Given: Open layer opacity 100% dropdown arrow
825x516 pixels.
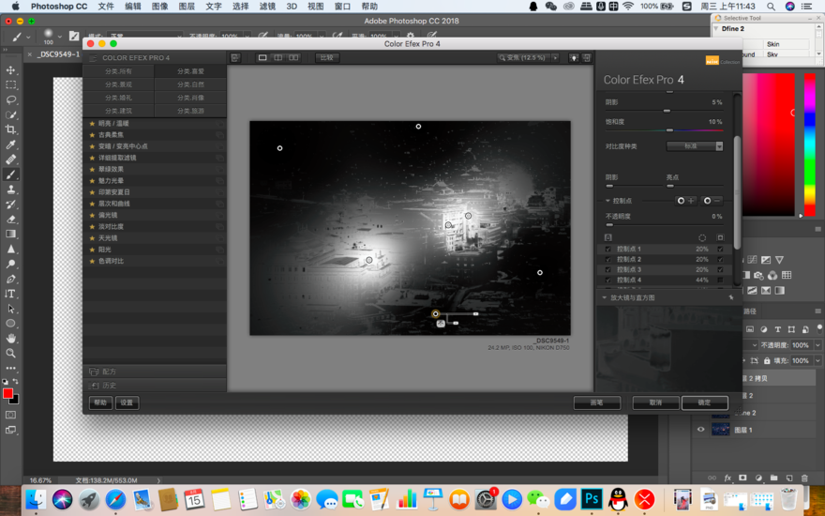Looking at the screenshot, I should [x=817, y=345].
